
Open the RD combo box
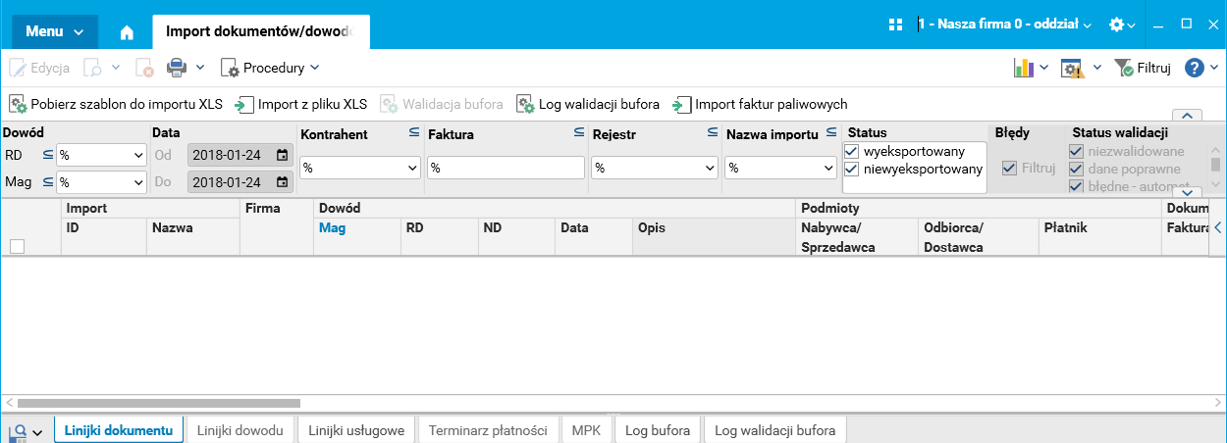[101, 155]
